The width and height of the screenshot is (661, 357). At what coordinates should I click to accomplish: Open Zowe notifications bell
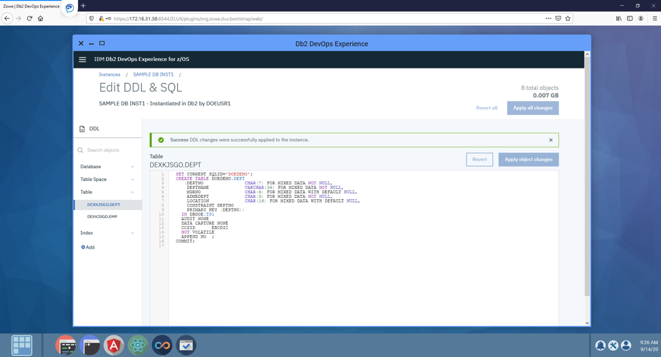coord(601,345)
